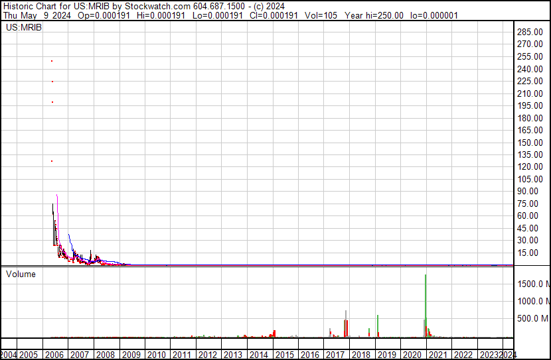This screenshot has width=551, height=360.
Task: Click the topmost red price dot near 250
Action: coord(52,61)
